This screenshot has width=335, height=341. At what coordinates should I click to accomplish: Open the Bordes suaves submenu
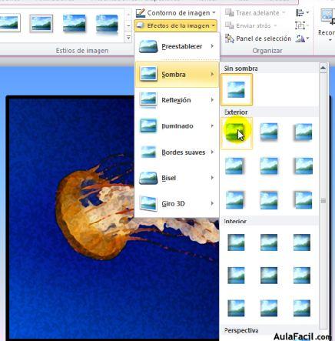(177, 152)
